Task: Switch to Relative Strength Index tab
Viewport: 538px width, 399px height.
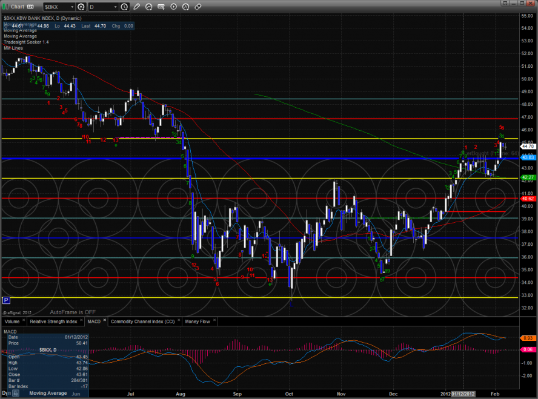Action: pos(53,322)
